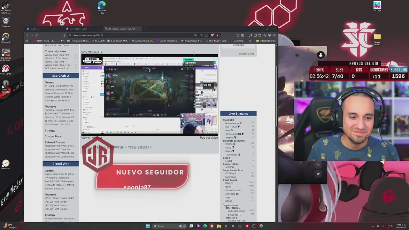Open the NeuroSwarm live stream

[x=232, y=123]
